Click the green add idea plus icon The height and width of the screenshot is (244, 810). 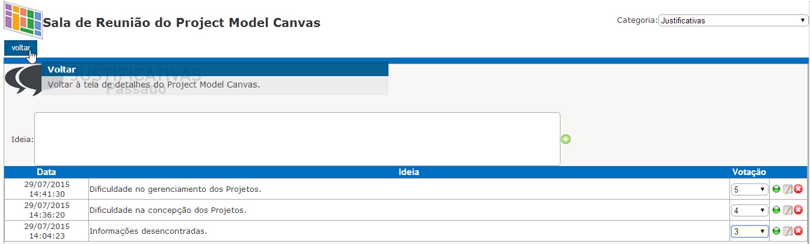coord(566,139)
